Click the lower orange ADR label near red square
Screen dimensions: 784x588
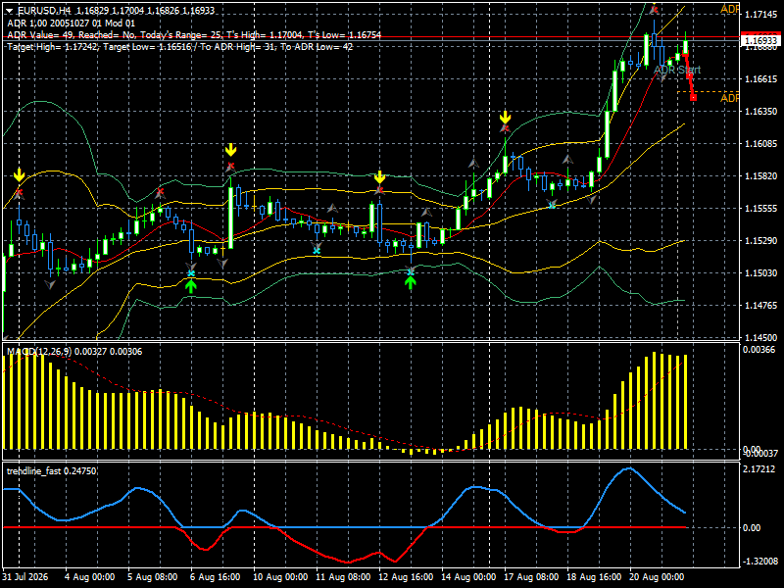coord(729,98)
